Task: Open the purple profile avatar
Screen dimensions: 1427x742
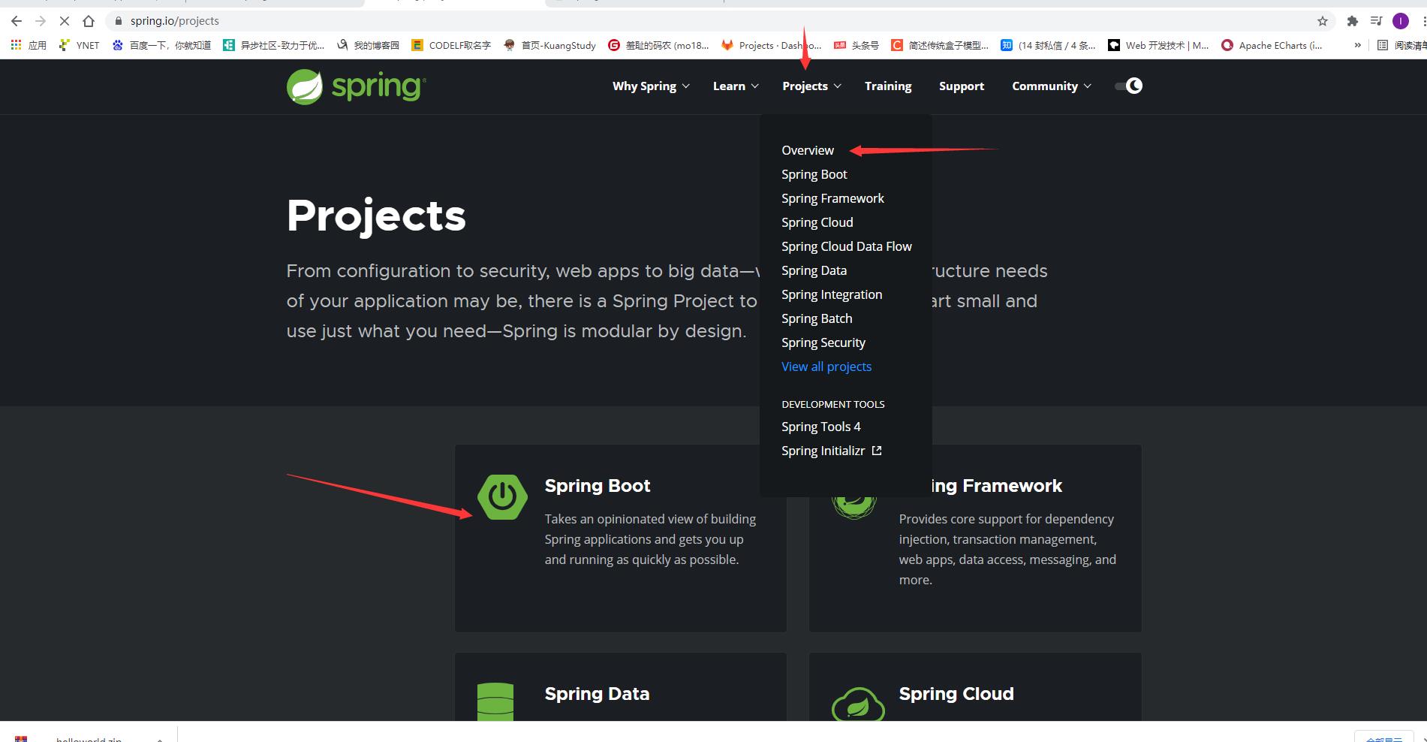Action: tap(1401, 21)
